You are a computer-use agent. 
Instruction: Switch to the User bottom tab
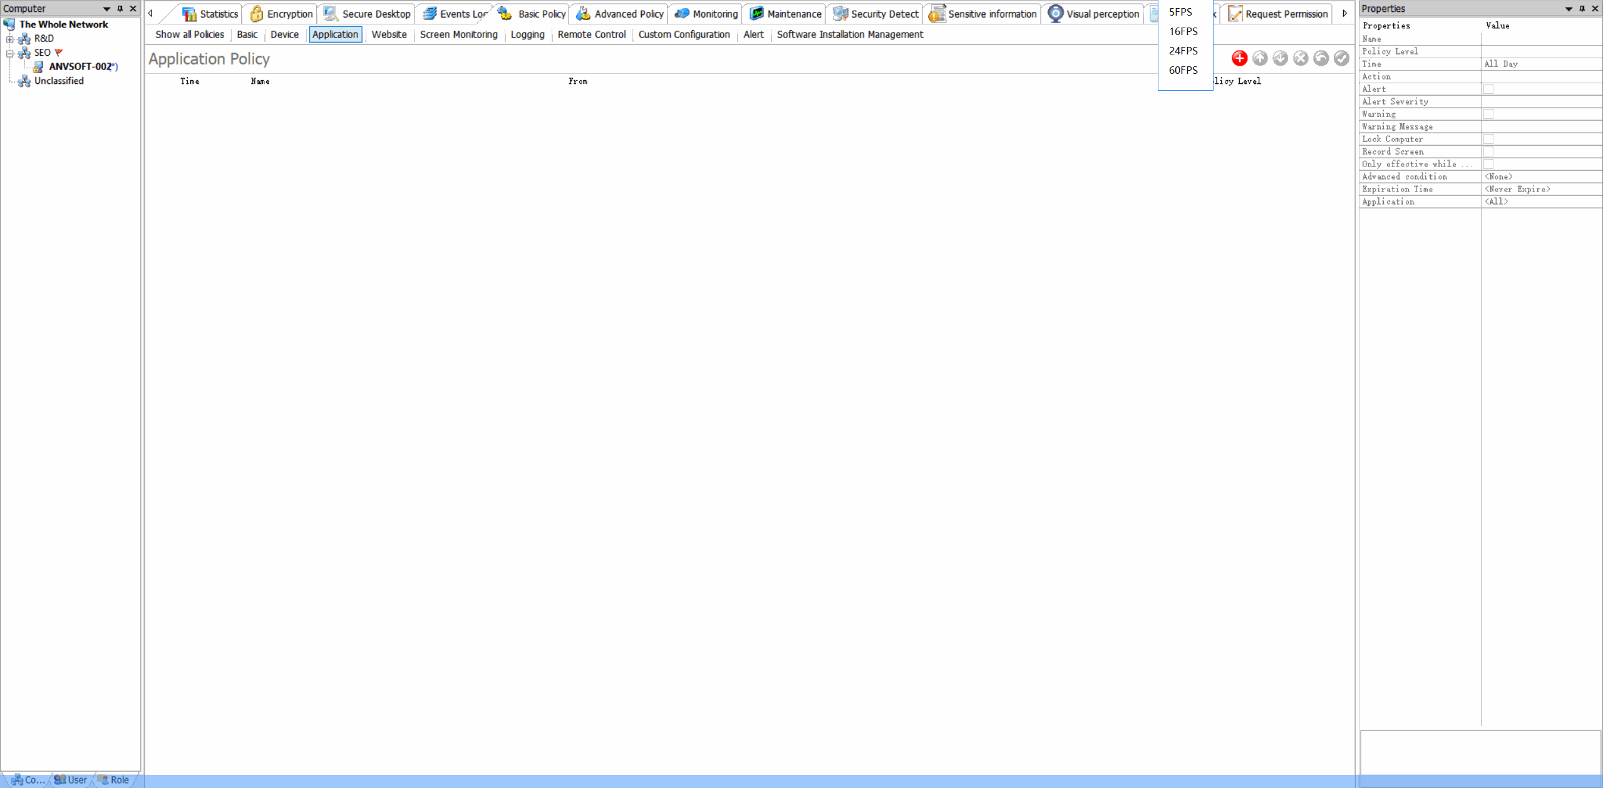(71, 780)
